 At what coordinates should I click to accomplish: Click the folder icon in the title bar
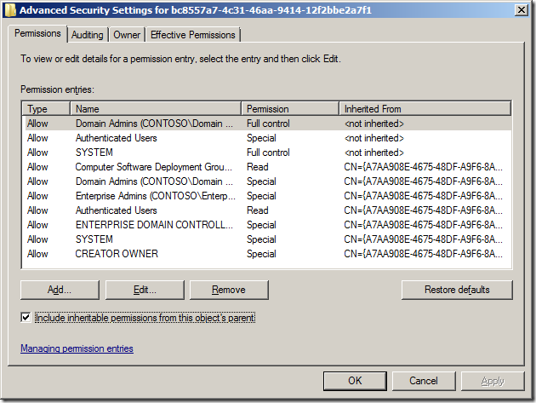[x=10, y=9]
